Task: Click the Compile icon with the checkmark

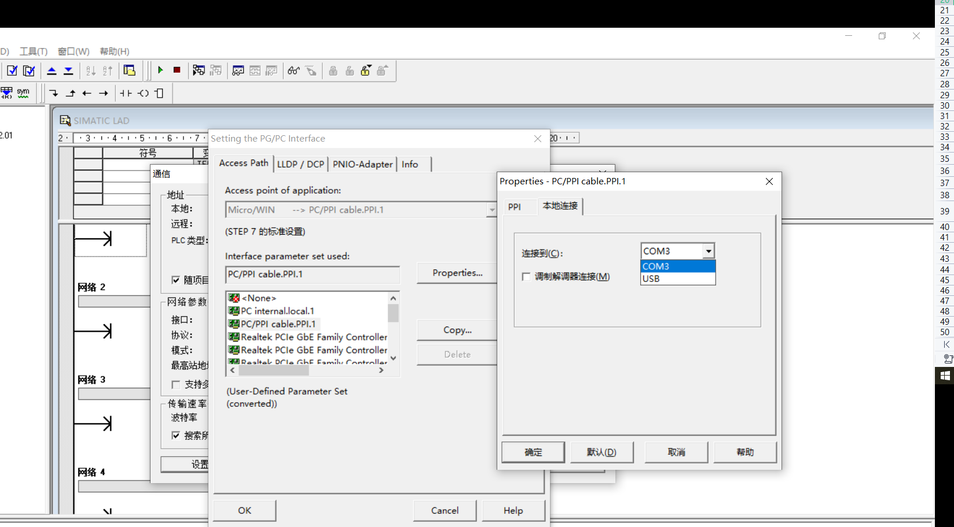Action: coord(12,70)
